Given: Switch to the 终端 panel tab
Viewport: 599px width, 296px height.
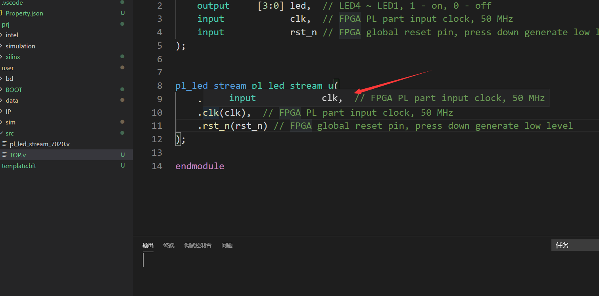Looking at the screenshot, I should point(169,245).
